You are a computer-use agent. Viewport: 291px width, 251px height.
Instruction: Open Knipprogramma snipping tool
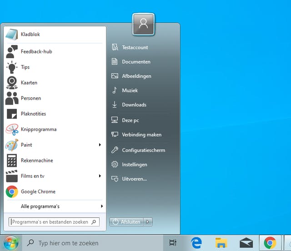coord(38,129)
